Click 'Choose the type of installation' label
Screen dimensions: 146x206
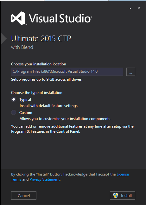click(x=37, y=93)
